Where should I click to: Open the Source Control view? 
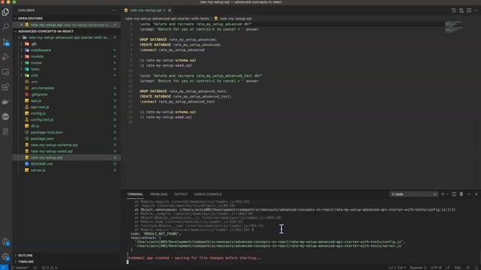(x=5, y=42)
